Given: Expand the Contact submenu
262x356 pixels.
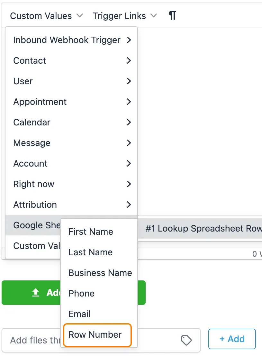Looking at the screenshot, I should pos(129,60).
